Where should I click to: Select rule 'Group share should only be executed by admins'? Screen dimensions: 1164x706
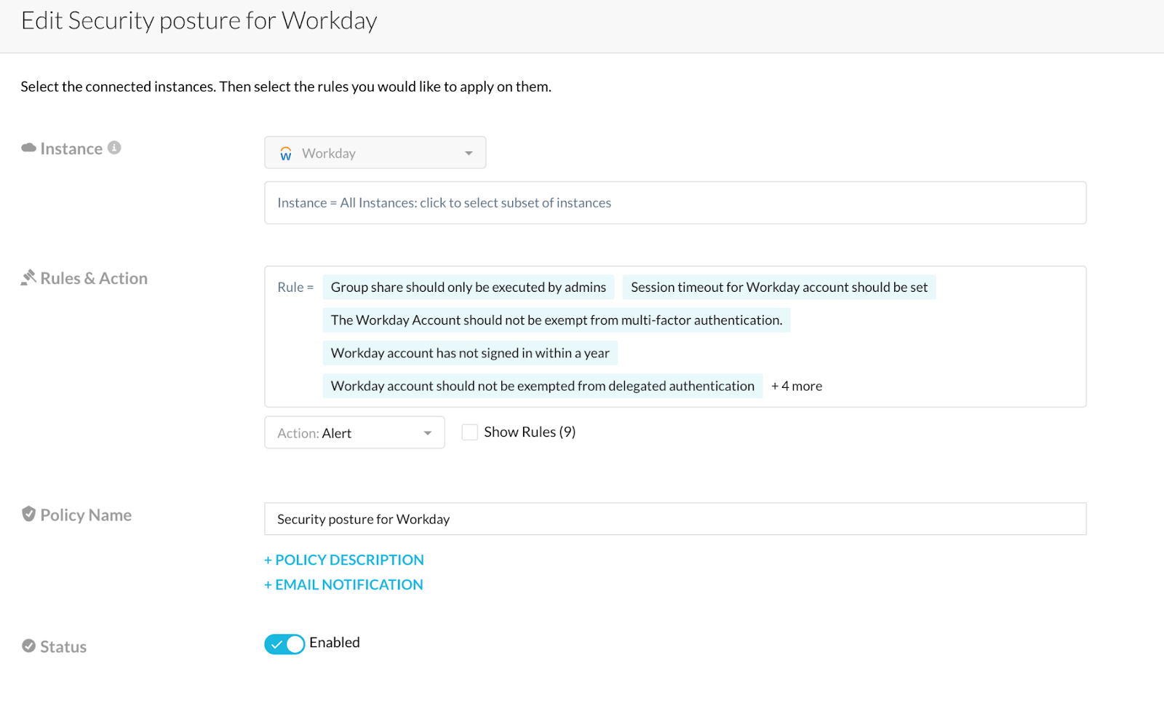click(x=469, y=287)
